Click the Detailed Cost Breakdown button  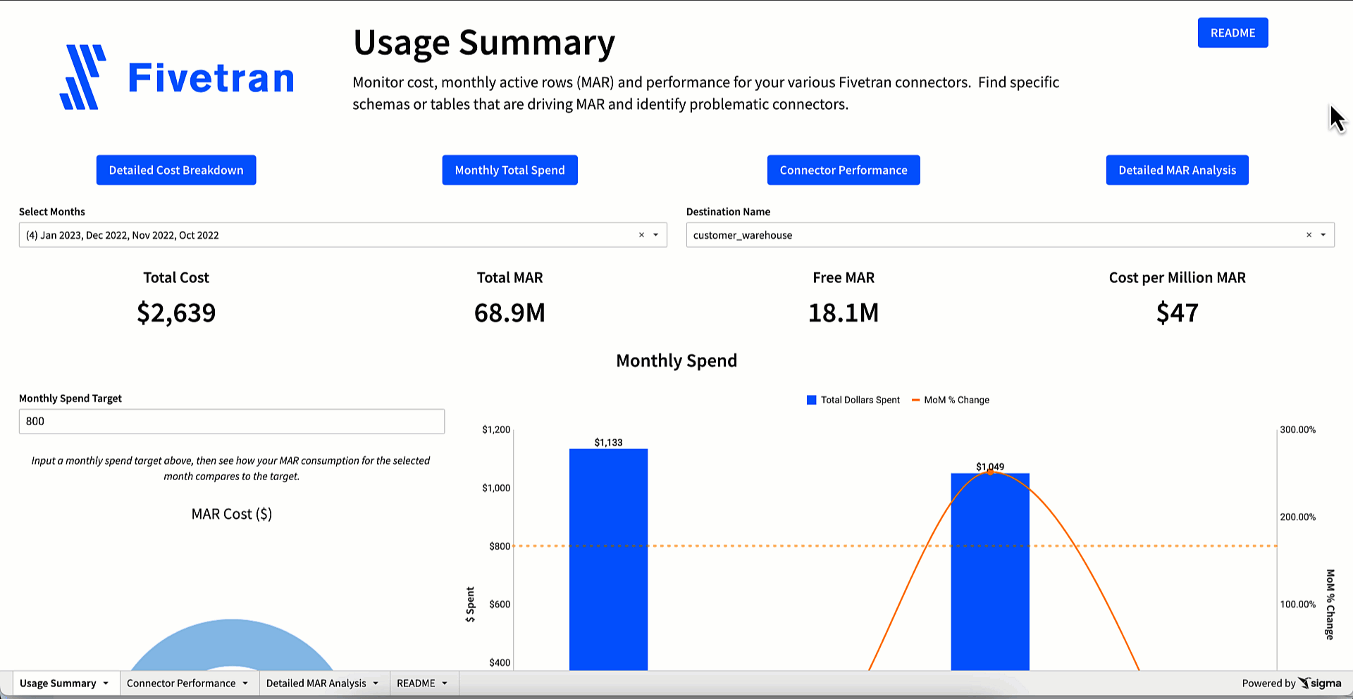(176, 170)
